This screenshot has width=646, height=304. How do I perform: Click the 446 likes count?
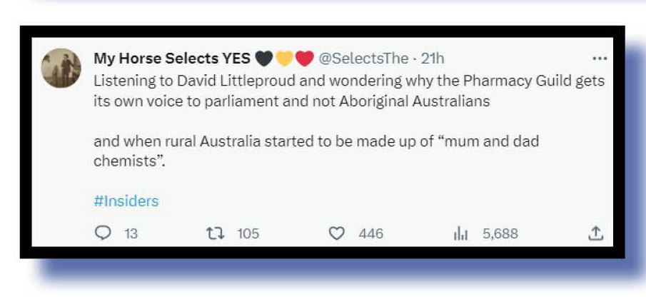click(x=370, y=233)
